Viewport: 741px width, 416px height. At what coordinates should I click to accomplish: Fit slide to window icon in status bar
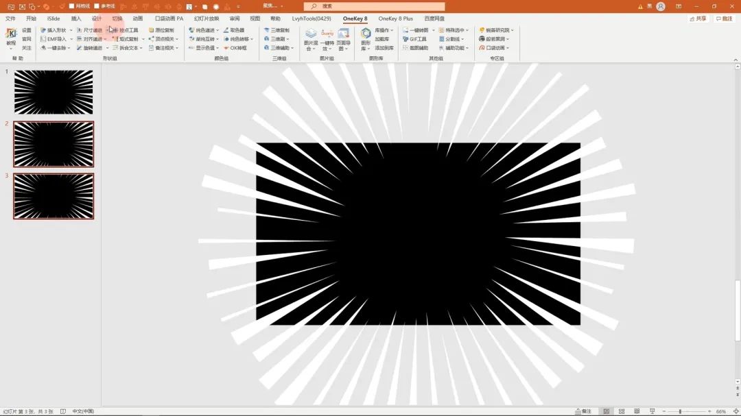point(736,411)
